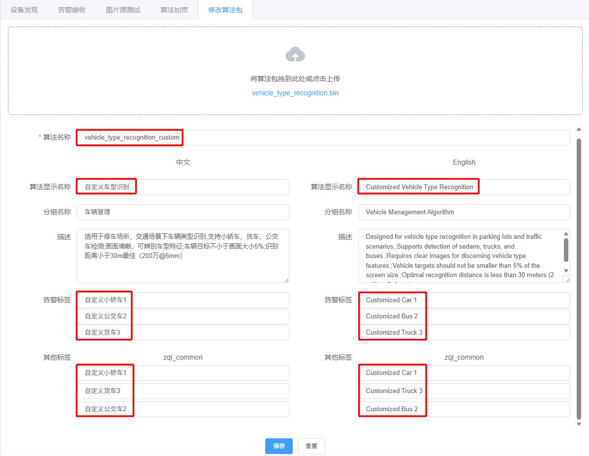Edit the Customized Truck 3 alarm label
This screenshot has width=589, height=456.
click(464, 333)
